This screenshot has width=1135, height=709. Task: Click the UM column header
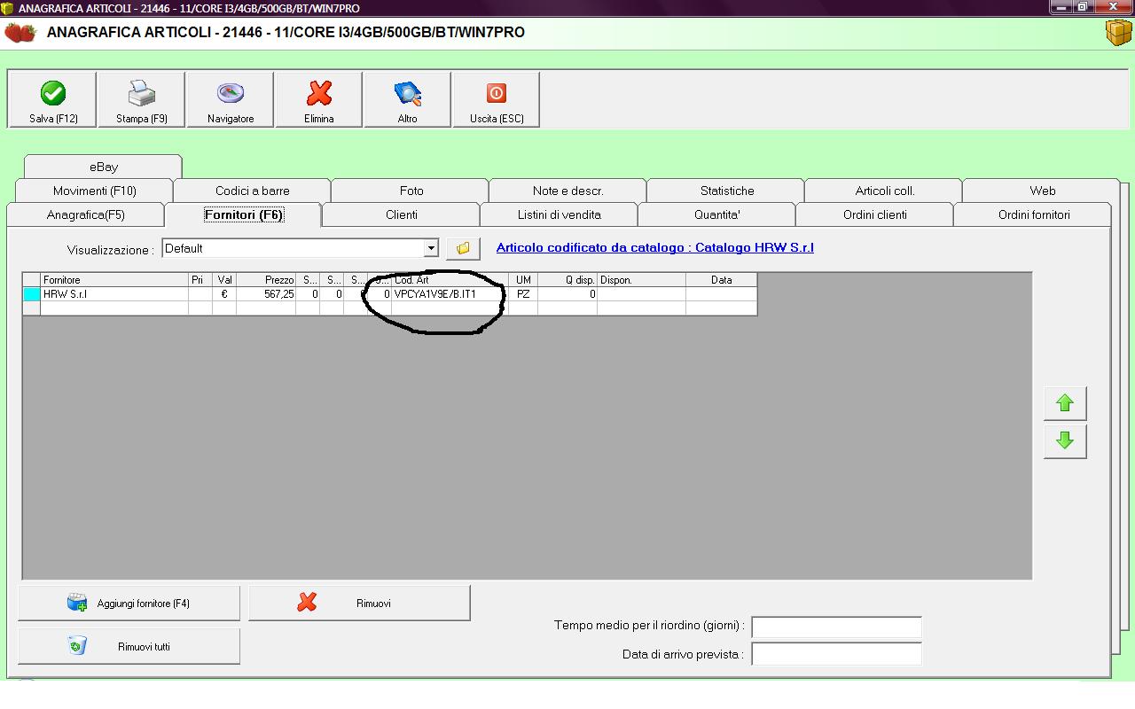(523, 280)
